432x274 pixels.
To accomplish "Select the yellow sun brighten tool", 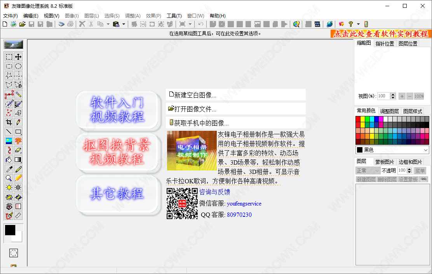I will point(9,188).
